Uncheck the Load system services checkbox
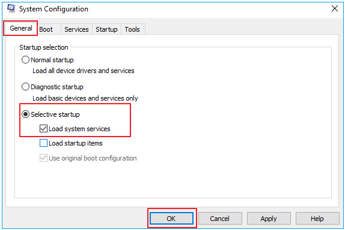Image resolution: width=345 pixels, height=230 pixels. (43, 129)
